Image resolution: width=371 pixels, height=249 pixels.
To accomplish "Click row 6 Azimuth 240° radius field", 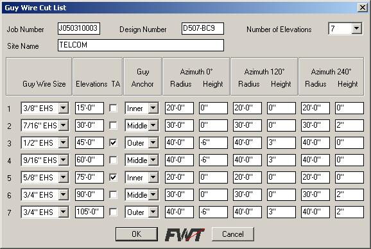I will tap(315, 194).
